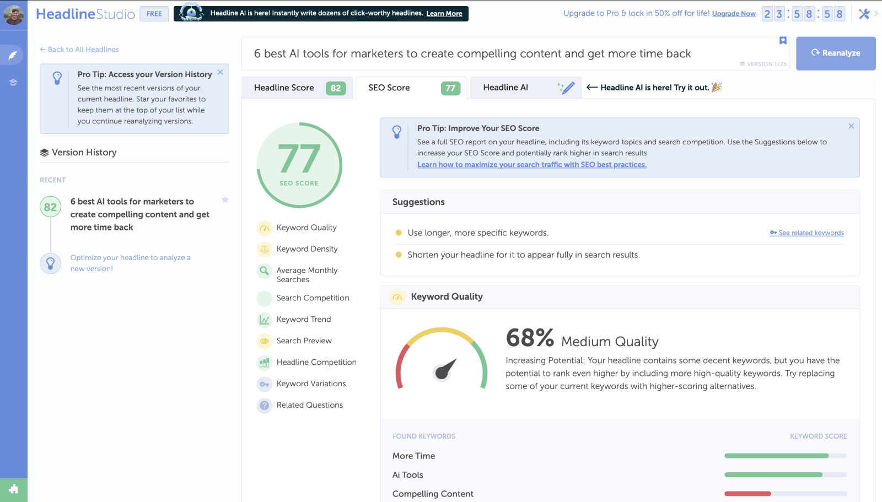882x502 pixels.
Task: Expand the chevron next to tools icon
Action: pos(876,14)
